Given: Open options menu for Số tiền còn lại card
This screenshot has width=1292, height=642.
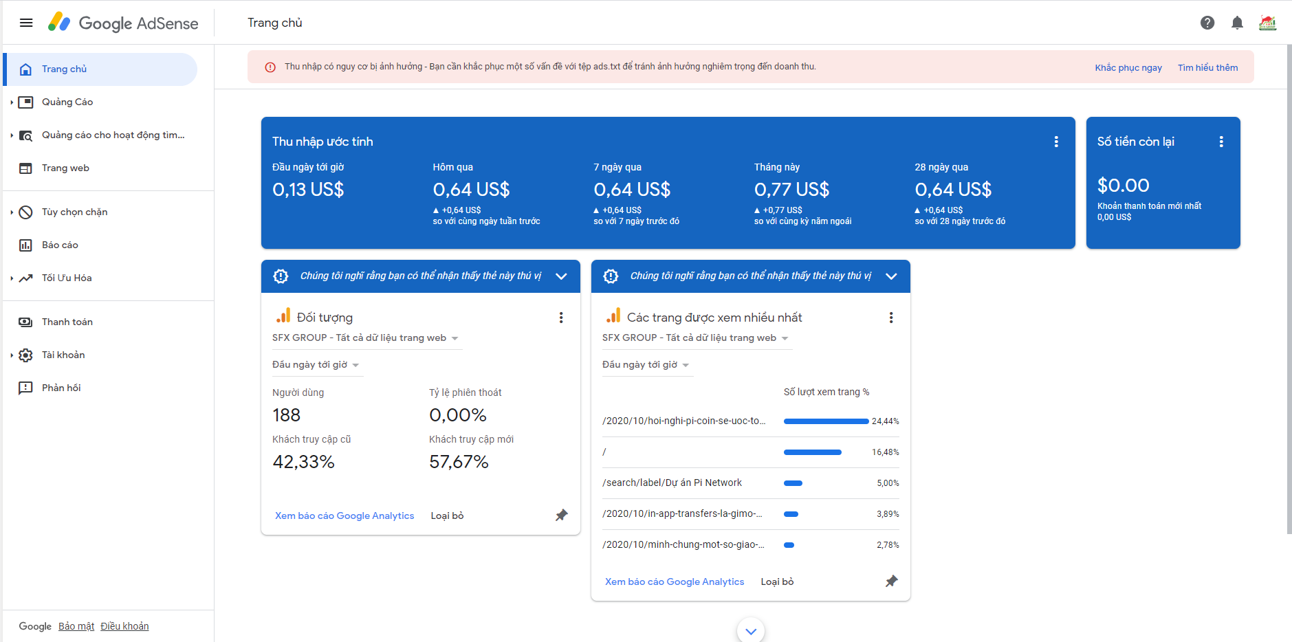Looking at the screenshot, I should point(1221,142).
